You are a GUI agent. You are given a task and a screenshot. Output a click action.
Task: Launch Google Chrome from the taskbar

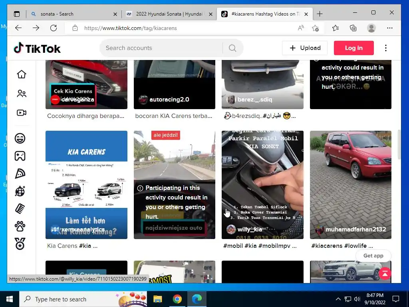[177, 299]
